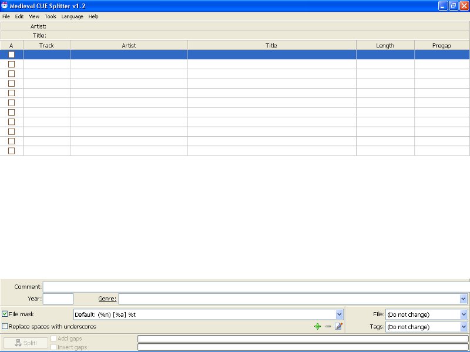The image size is (470, 352).
Task: Check the first track row checkbox
Action: (x=11, y=55)
